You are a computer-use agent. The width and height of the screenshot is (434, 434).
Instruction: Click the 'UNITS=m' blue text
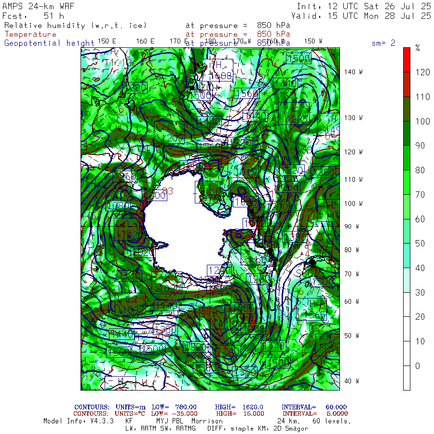(x=131, y=407)
